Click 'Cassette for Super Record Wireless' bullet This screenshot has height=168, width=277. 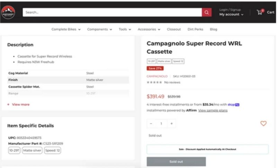pyautogui.click(x=45, y=56)
